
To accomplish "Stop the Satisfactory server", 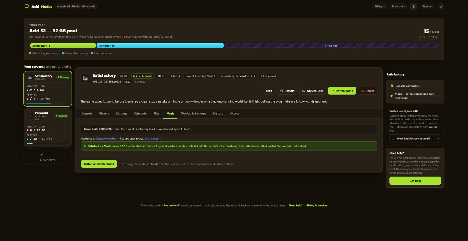I will 269,91.
